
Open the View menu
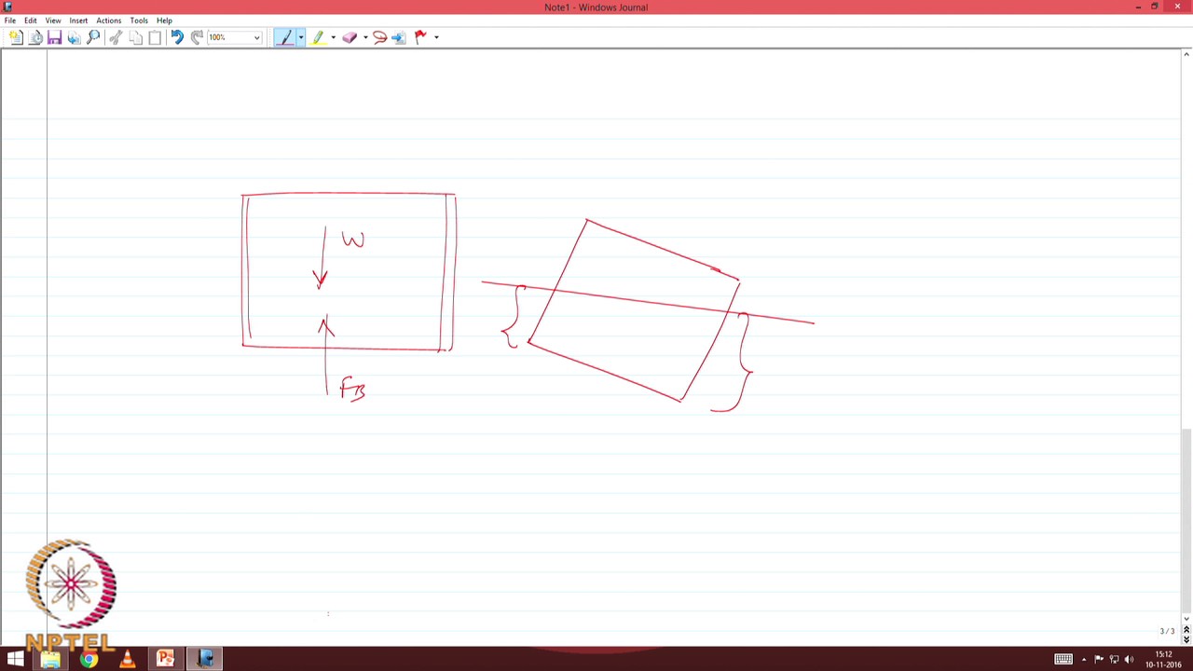[x=53, y=21]
